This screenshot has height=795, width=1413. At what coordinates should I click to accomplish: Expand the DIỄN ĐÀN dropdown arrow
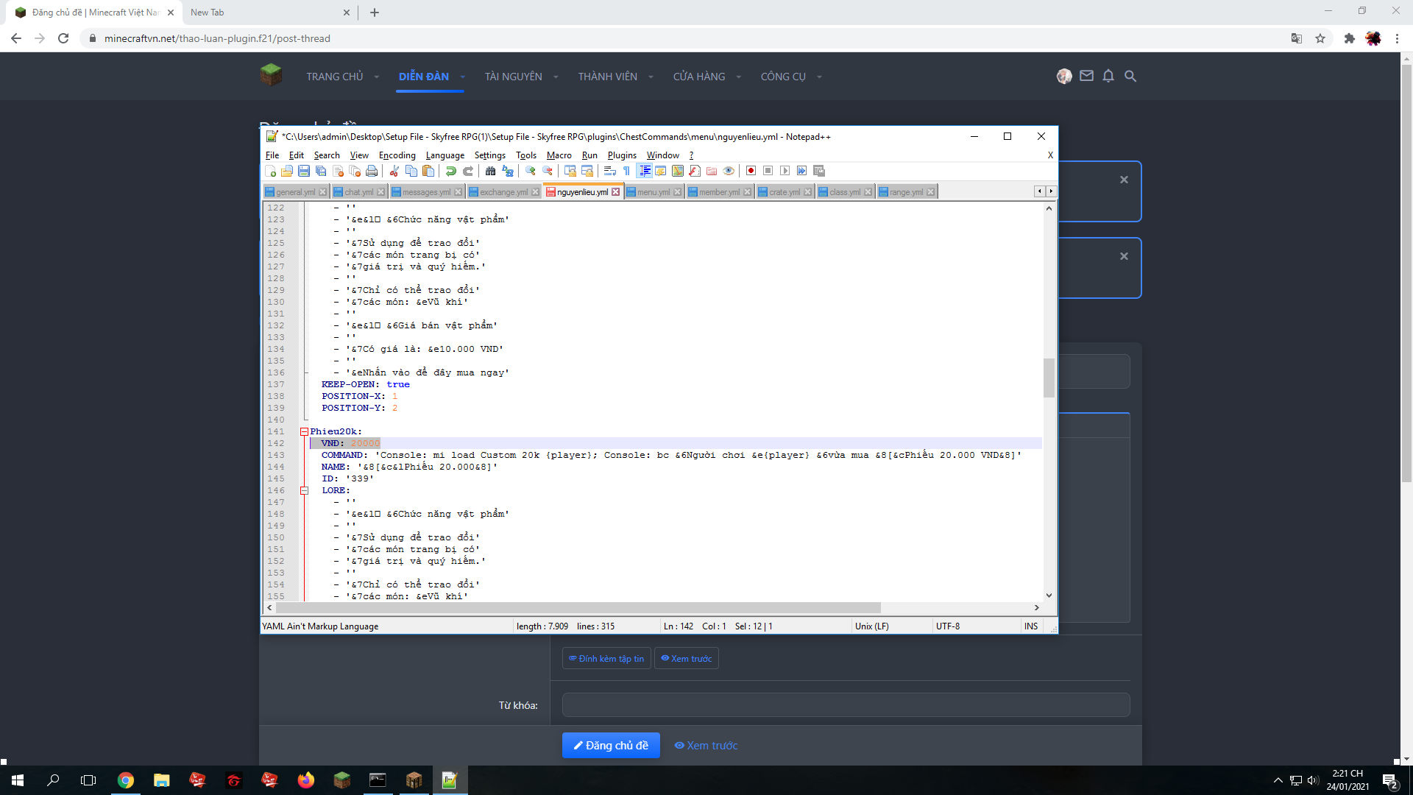click(463, 77)
